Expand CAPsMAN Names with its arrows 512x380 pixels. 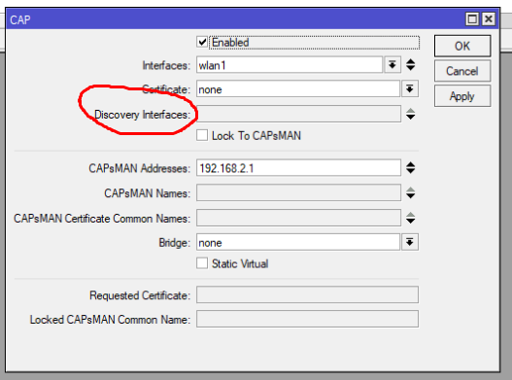pyautogui.click(x=410, y=192)
